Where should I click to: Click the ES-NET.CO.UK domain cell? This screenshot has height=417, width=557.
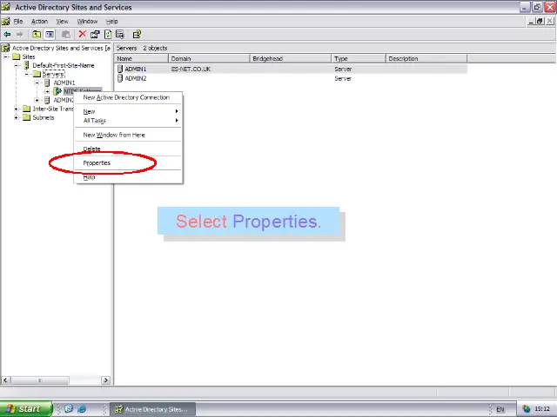[191, 69]
